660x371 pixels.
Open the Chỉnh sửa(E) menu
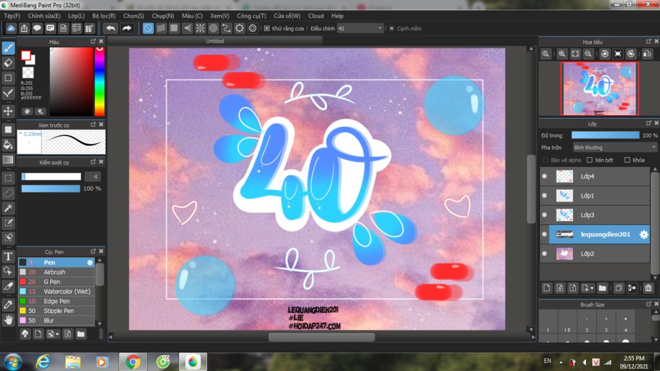click(x=44, y=15)
